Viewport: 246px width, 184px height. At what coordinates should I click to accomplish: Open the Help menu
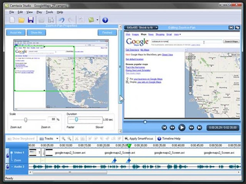pos(60,12)
